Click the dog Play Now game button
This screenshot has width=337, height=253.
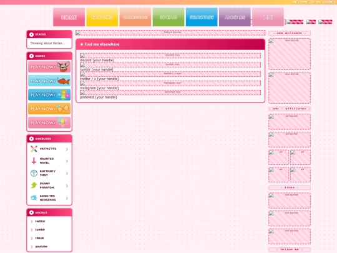point(49,67)
